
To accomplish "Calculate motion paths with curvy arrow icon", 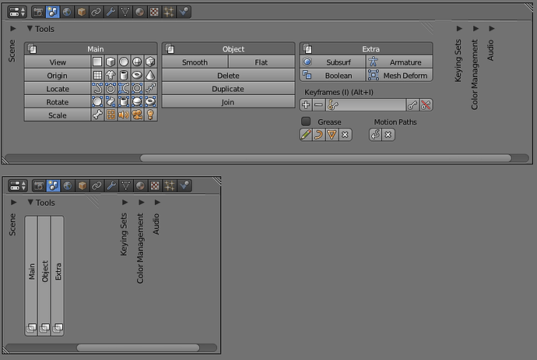I will tap(375, 135).
